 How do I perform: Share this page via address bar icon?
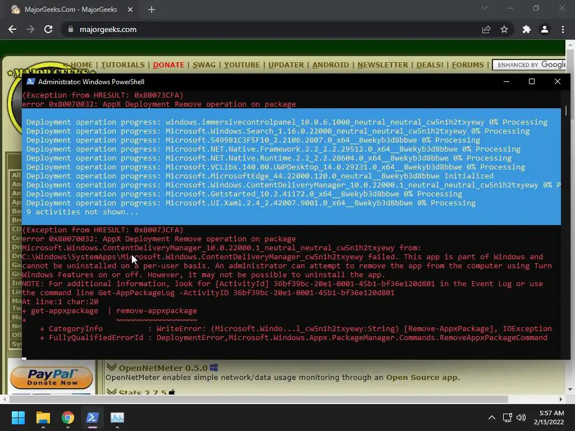point(486,29)
